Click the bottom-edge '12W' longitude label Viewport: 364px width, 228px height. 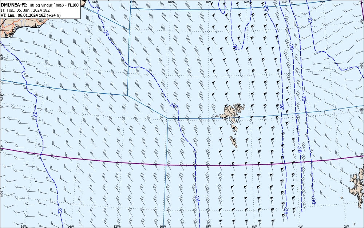tap(117, 227)
